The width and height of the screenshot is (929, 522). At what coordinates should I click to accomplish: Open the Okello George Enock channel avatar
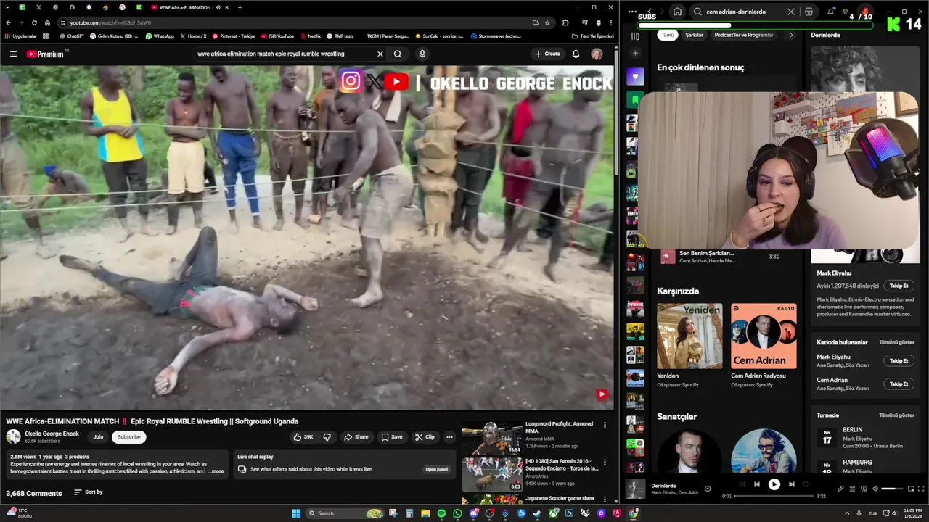(13, 436)
